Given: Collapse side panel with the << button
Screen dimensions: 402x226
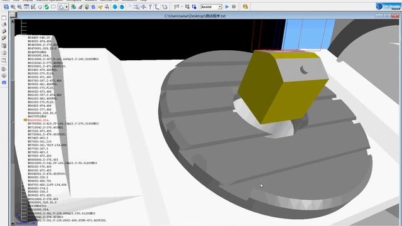Looking at the screenshot, I should click(13, 15).
